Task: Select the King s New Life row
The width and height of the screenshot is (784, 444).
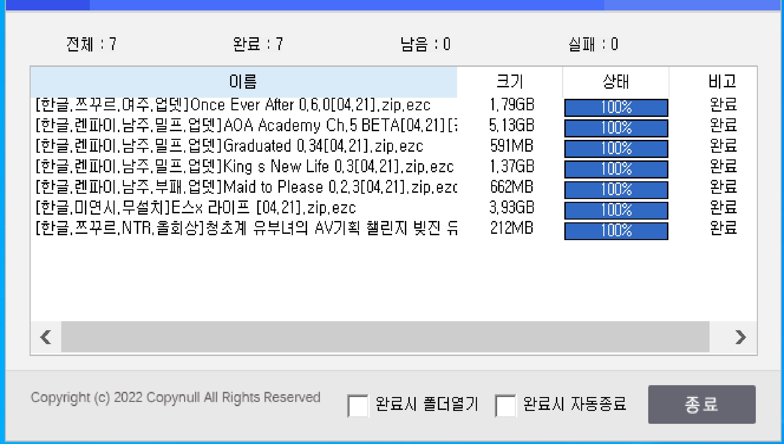Action: click(244, 166)
